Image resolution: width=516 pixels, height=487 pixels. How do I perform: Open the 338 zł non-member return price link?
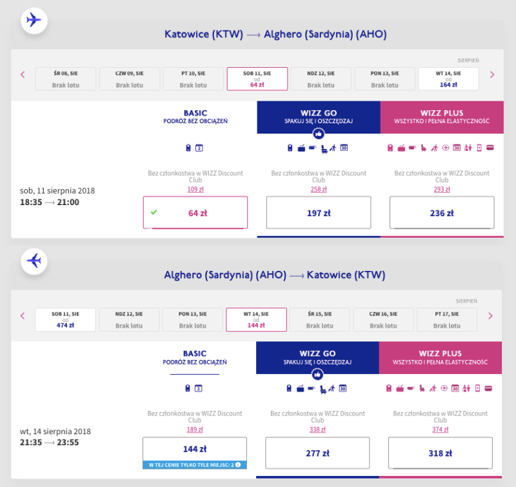(x=317, y=430)
